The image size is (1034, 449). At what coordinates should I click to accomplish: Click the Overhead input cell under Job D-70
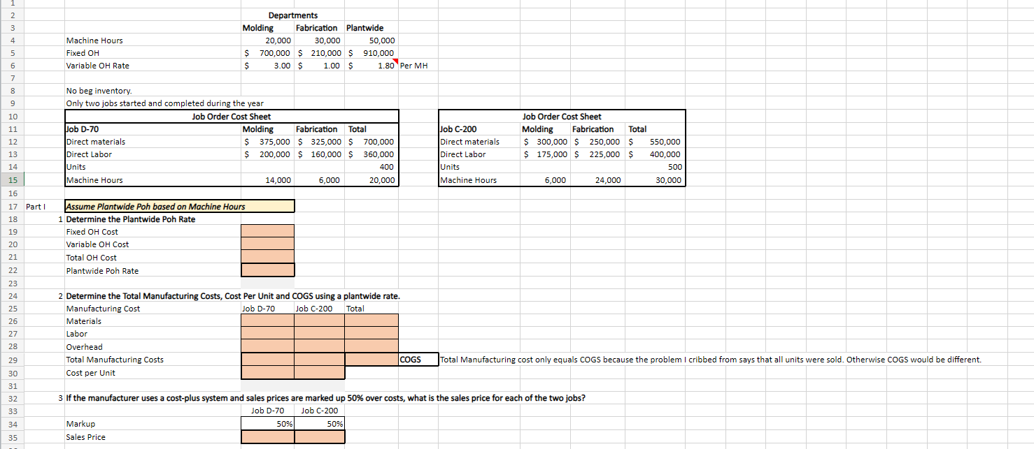click(267, 346)
